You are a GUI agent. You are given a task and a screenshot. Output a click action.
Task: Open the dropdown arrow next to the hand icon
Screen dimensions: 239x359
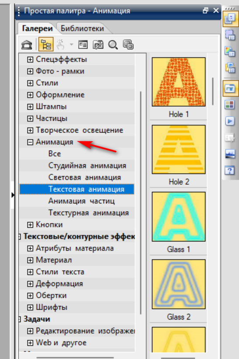click(x=71, y=45)
